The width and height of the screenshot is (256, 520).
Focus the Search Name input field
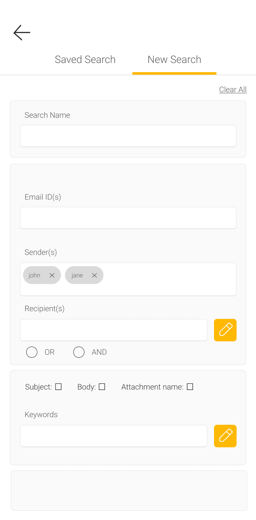click(128, 136)
